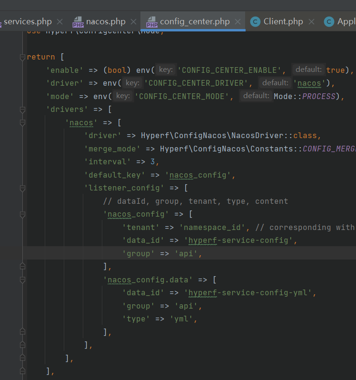Click the 'hyperf-service-config' string
The width and height of the screenshot is (356, 380).
point(238,240)
